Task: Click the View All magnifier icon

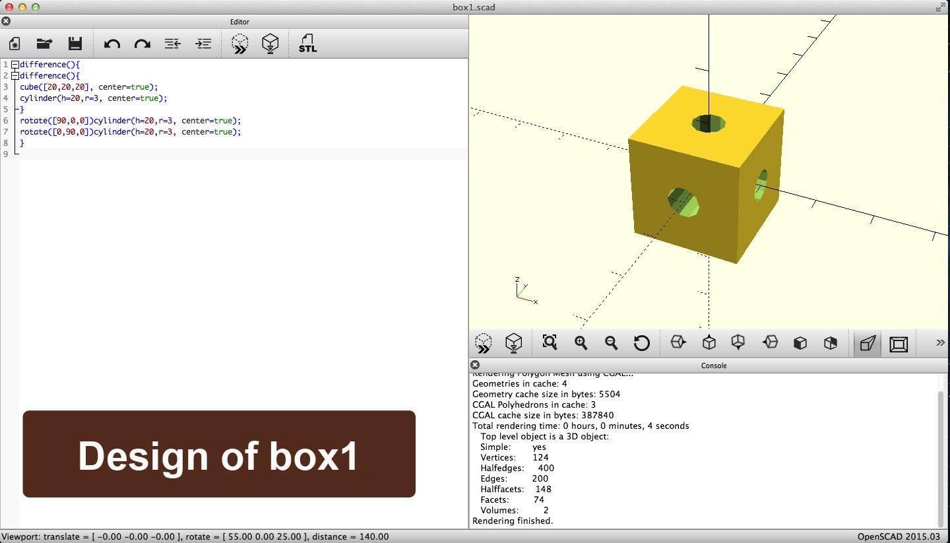Action: (x=550, y=343)
